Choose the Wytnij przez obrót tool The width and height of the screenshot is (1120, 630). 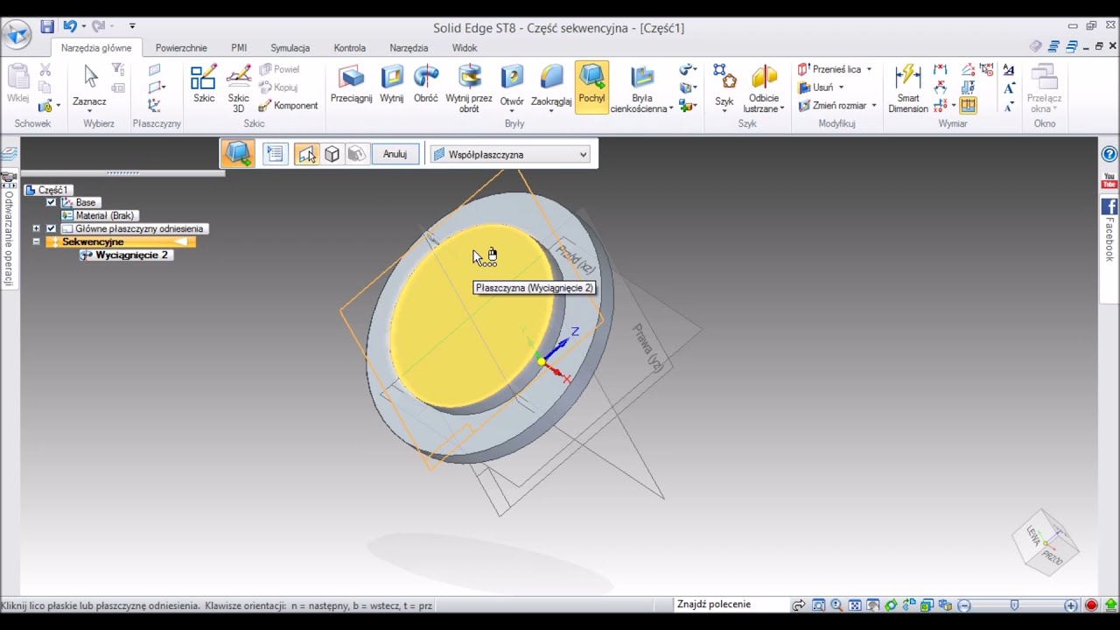click(469, 89)
